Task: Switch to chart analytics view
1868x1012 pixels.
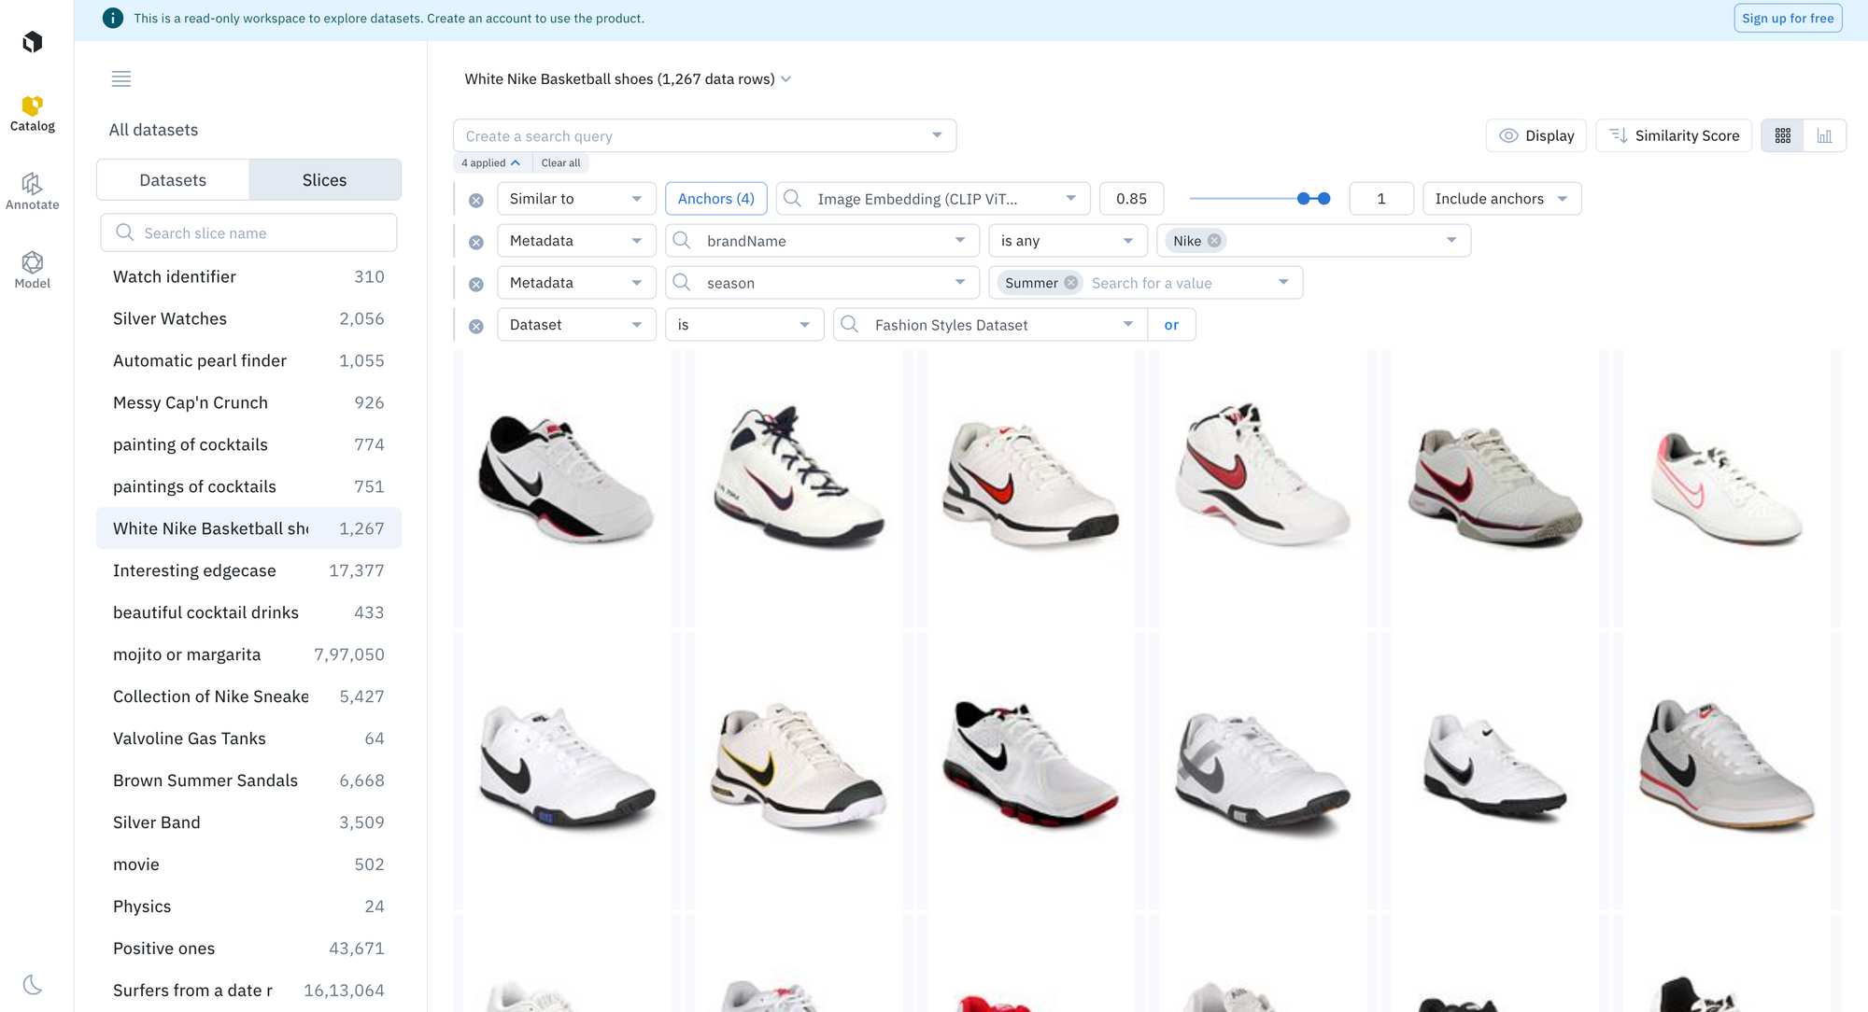Action: point(1824,136)
